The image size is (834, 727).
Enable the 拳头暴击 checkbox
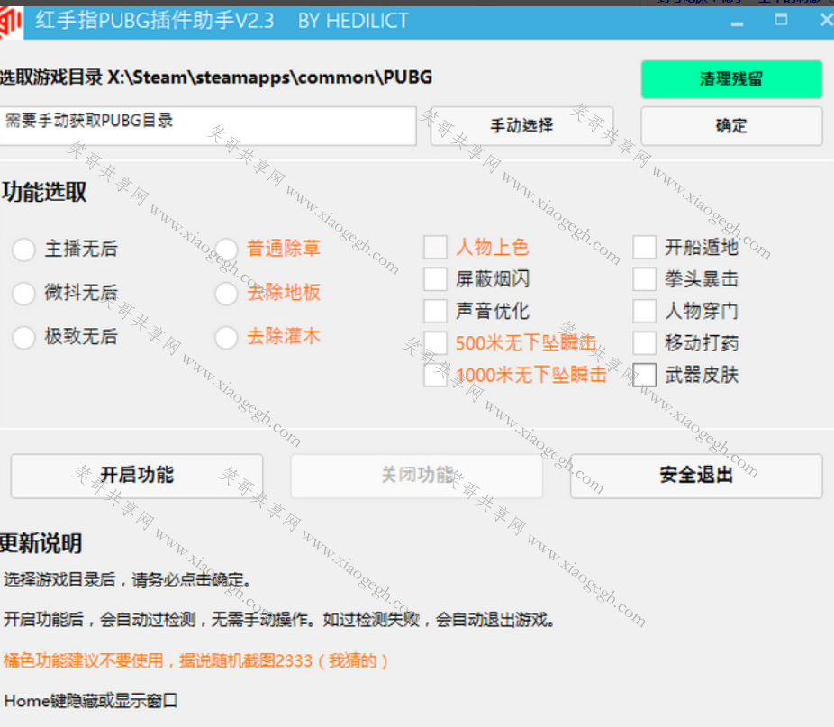tap(644, 279)
